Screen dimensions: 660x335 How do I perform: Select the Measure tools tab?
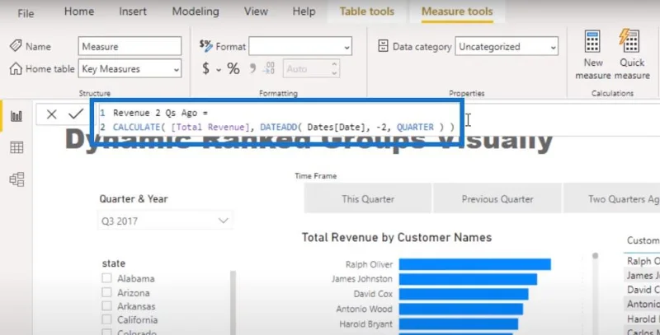pos(457,12)
